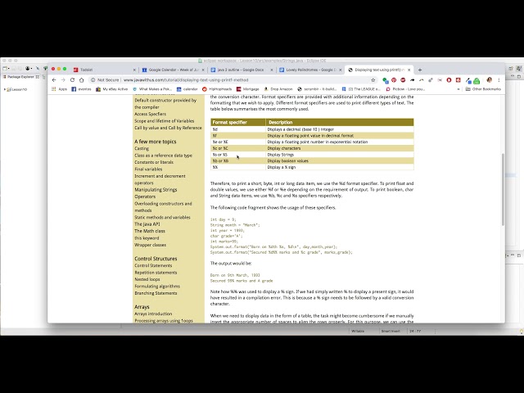Open the scramblr bookmark
Viewport: 524px width, 393px height.
[x=317, y=89]
